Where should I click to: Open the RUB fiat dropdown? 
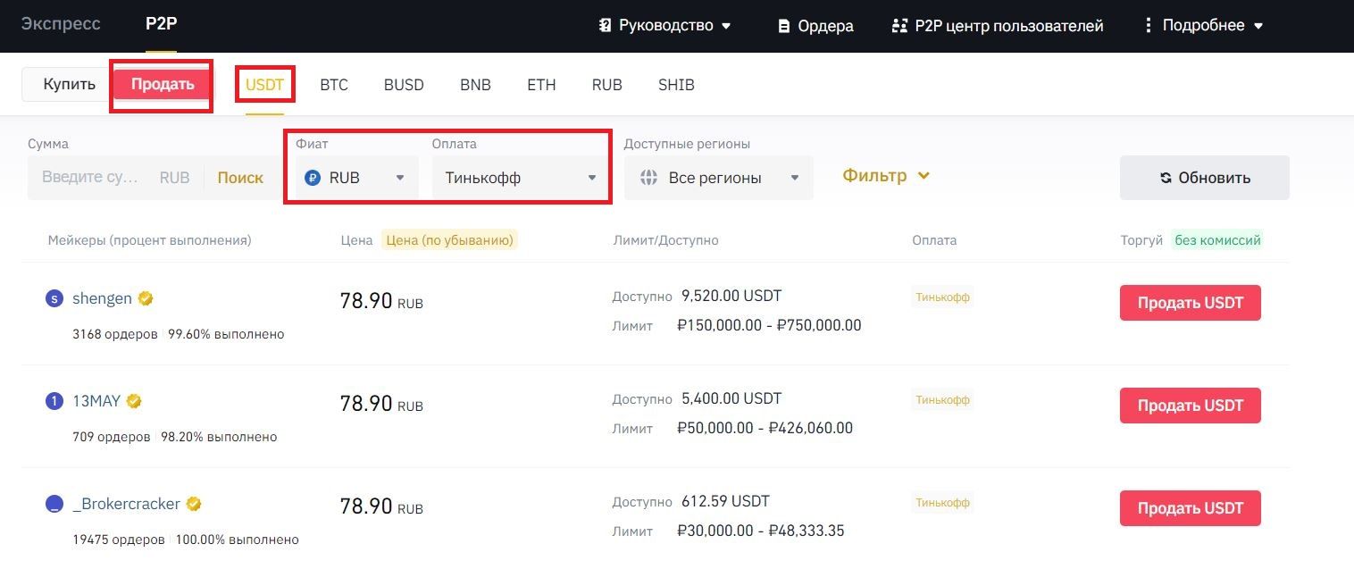[357, 178]
